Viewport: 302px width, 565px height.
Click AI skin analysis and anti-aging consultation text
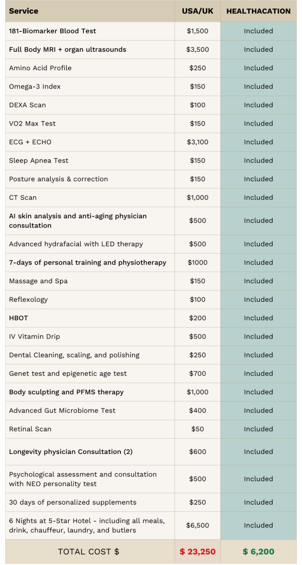click(78, 221)
